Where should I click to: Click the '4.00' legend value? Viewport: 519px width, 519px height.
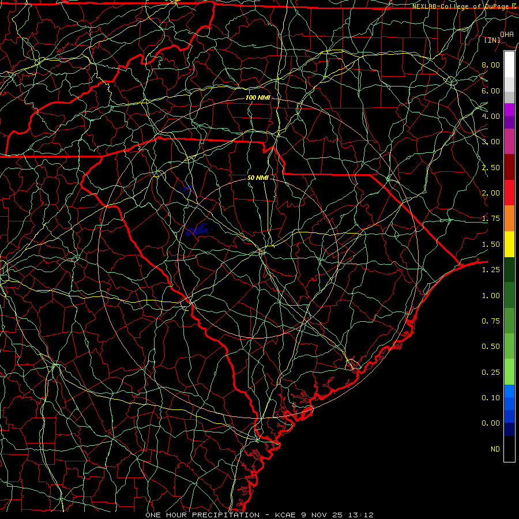[x=491, y=116]
